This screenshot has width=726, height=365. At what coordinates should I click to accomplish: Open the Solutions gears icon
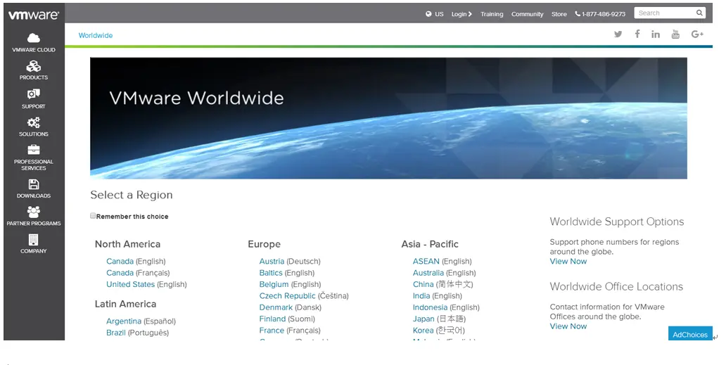[33, 122]
